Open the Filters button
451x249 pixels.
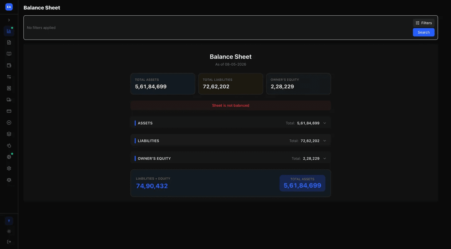pyautogui.click(x=424, y=23)
